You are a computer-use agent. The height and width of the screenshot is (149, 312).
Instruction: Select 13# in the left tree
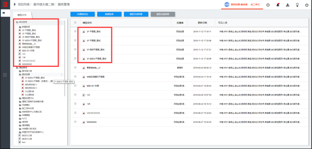[x=24, y=58]
